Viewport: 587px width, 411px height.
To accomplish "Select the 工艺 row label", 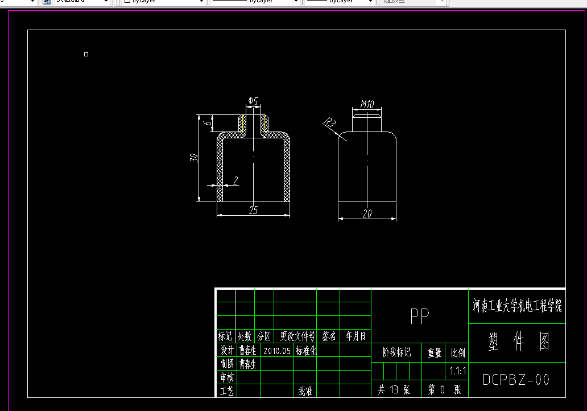I will tap(227, 391).
